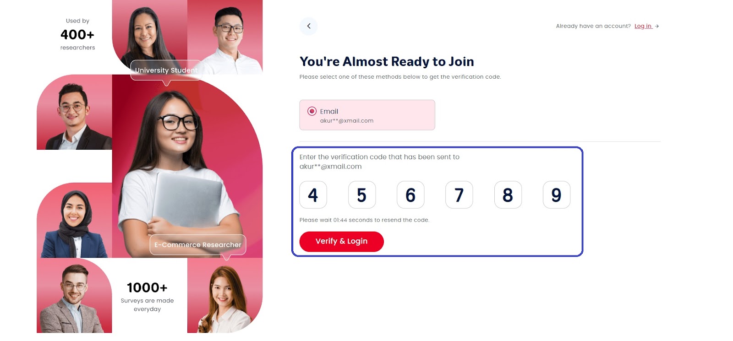Viewport: 733px width, 341px height.
Task: Open the Log in link
Action: (643, 26)
